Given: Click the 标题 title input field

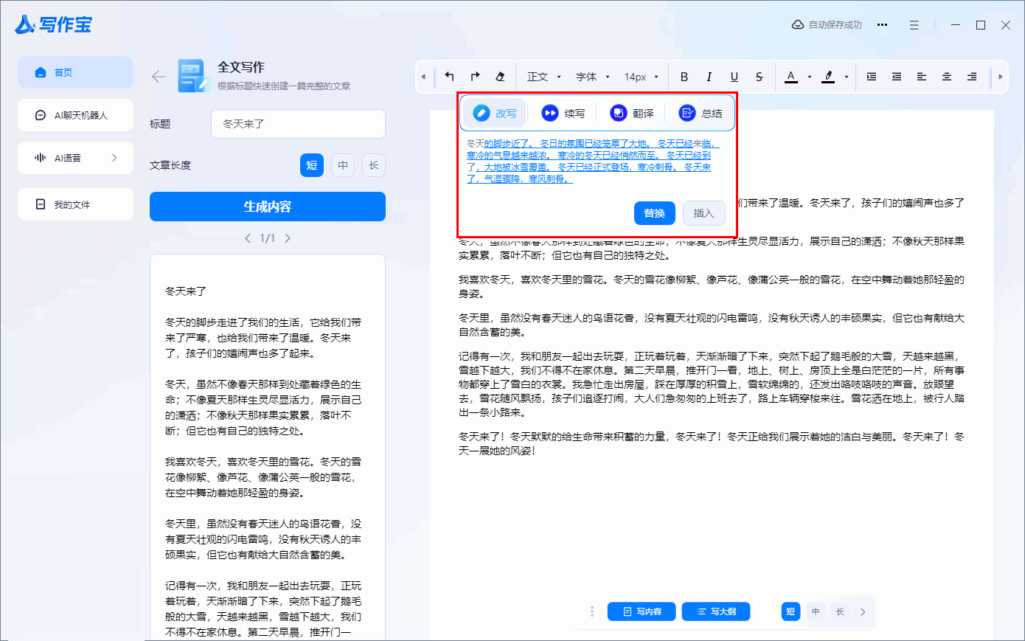Looking at the screenshot, I should point(298,124).
